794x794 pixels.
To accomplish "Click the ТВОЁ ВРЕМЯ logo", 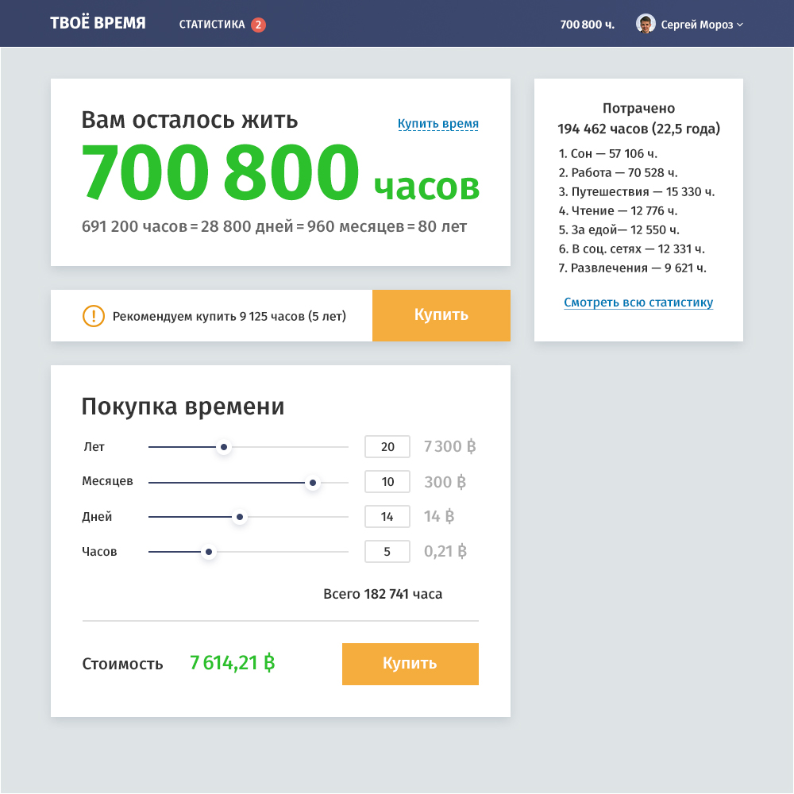I will 98,23.
